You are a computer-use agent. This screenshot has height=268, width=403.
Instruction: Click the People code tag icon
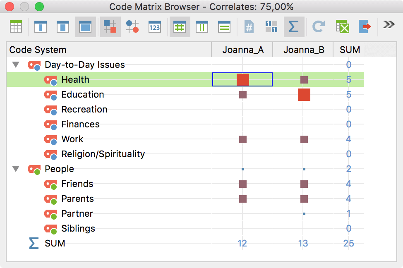click(34, 170)
